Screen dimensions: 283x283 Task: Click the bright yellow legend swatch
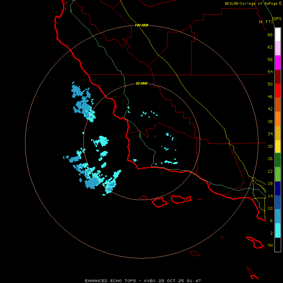pos(278,147)
